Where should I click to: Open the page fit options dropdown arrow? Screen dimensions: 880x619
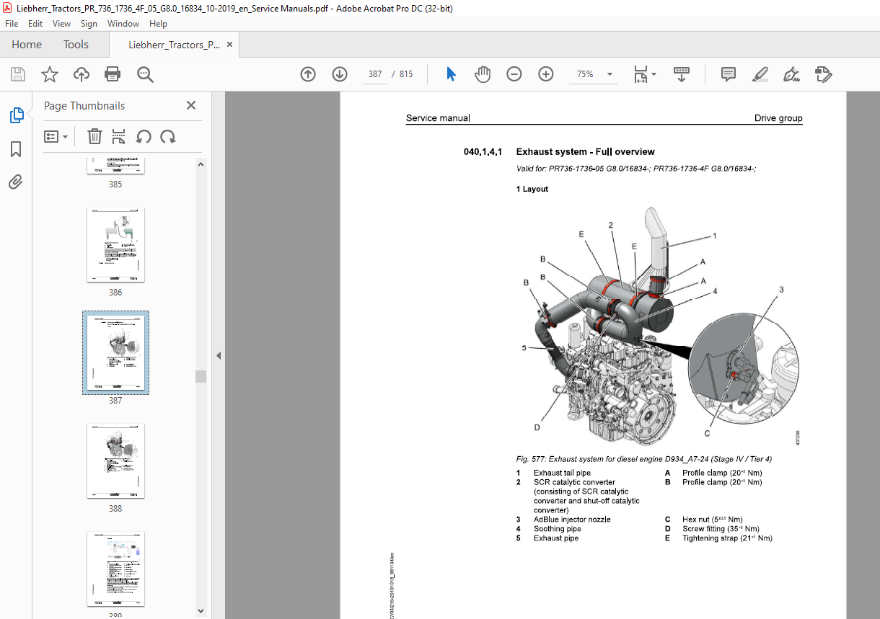(654, 74)
